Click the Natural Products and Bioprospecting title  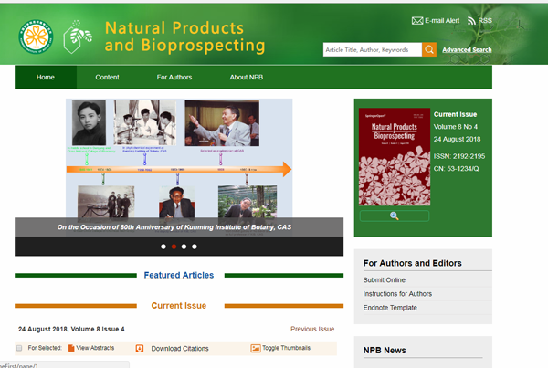(x=184, y=37)
